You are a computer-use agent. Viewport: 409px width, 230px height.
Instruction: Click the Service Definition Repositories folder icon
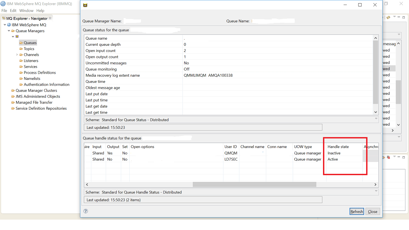tap(13, 108)
